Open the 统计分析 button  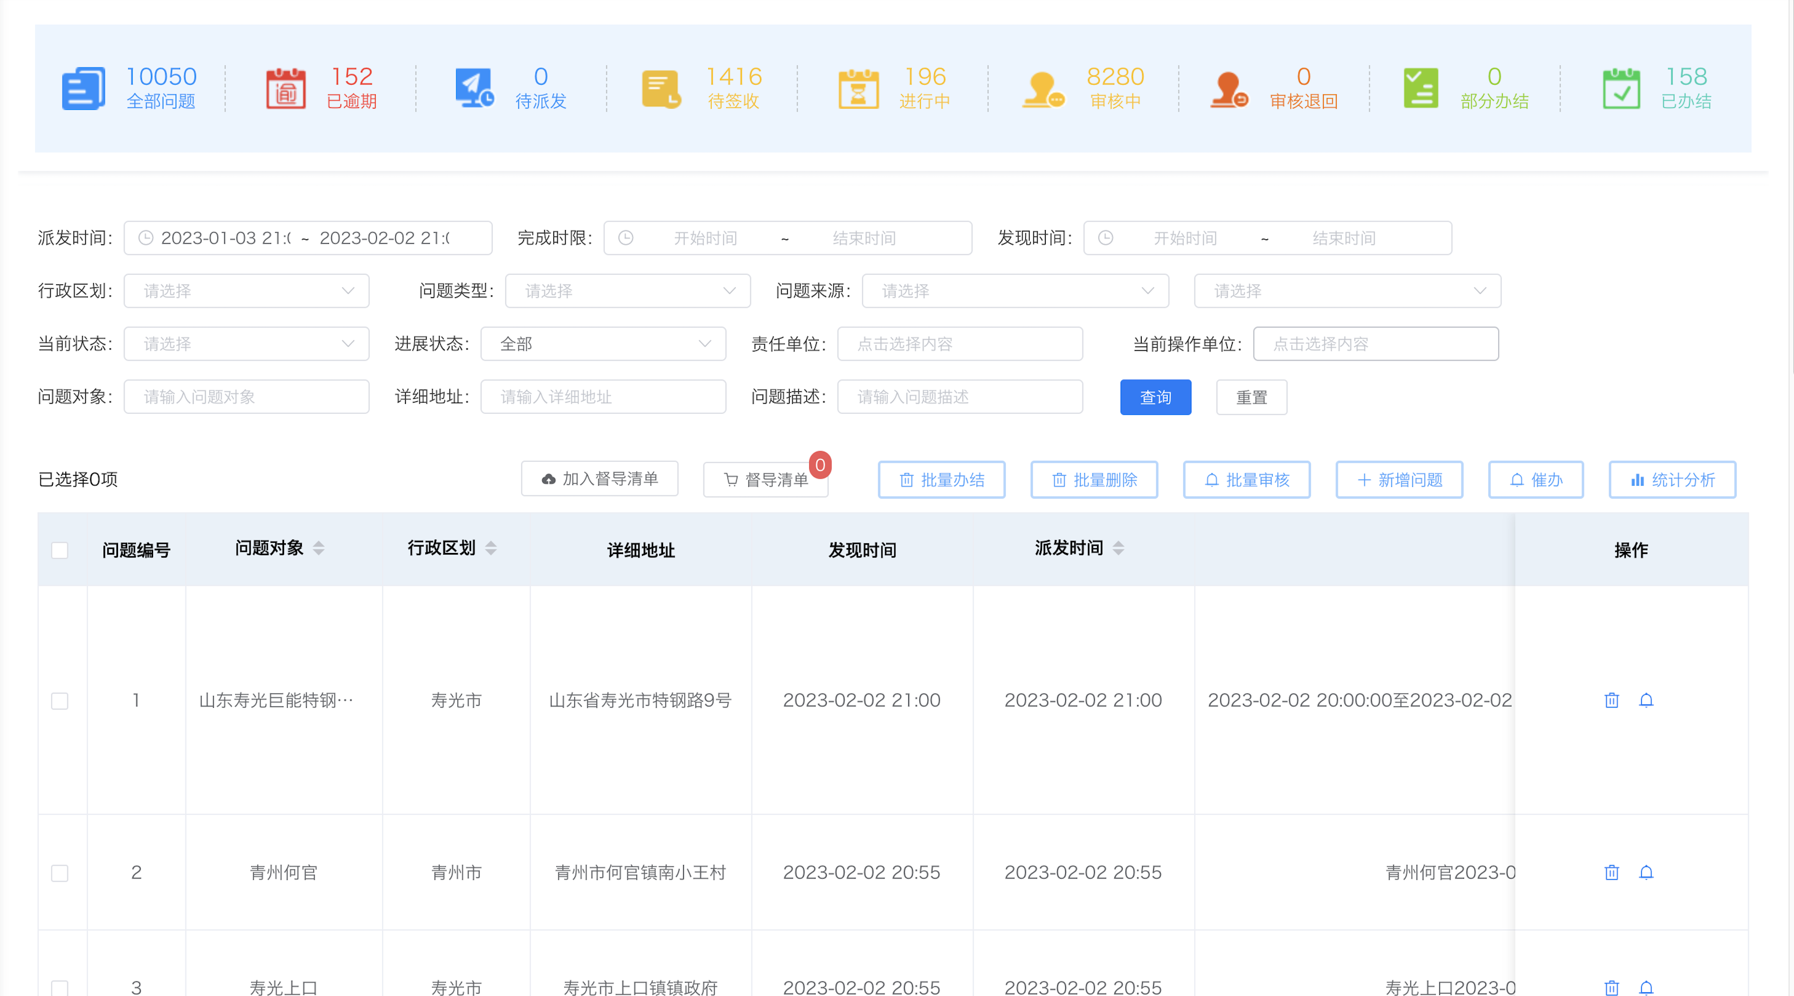[1672, 480]
